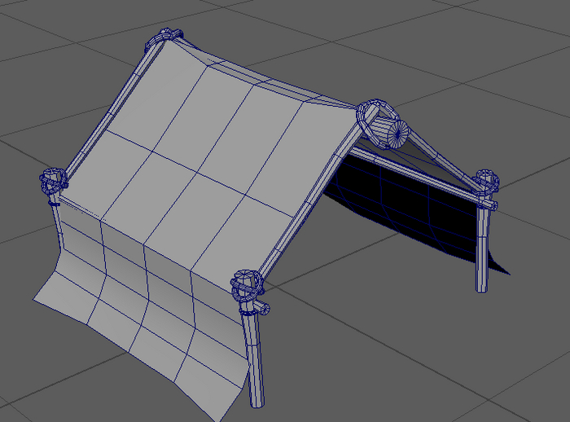The width and height of the screenshot is (570, 422).
Task: Select the front-right vertical support pole
Action: click(x=253, y=358)
